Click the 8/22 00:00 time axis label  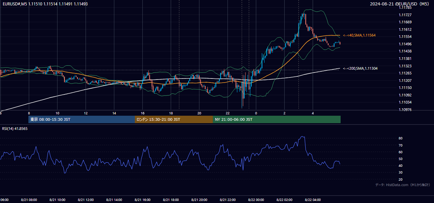[x=256, y=200]
